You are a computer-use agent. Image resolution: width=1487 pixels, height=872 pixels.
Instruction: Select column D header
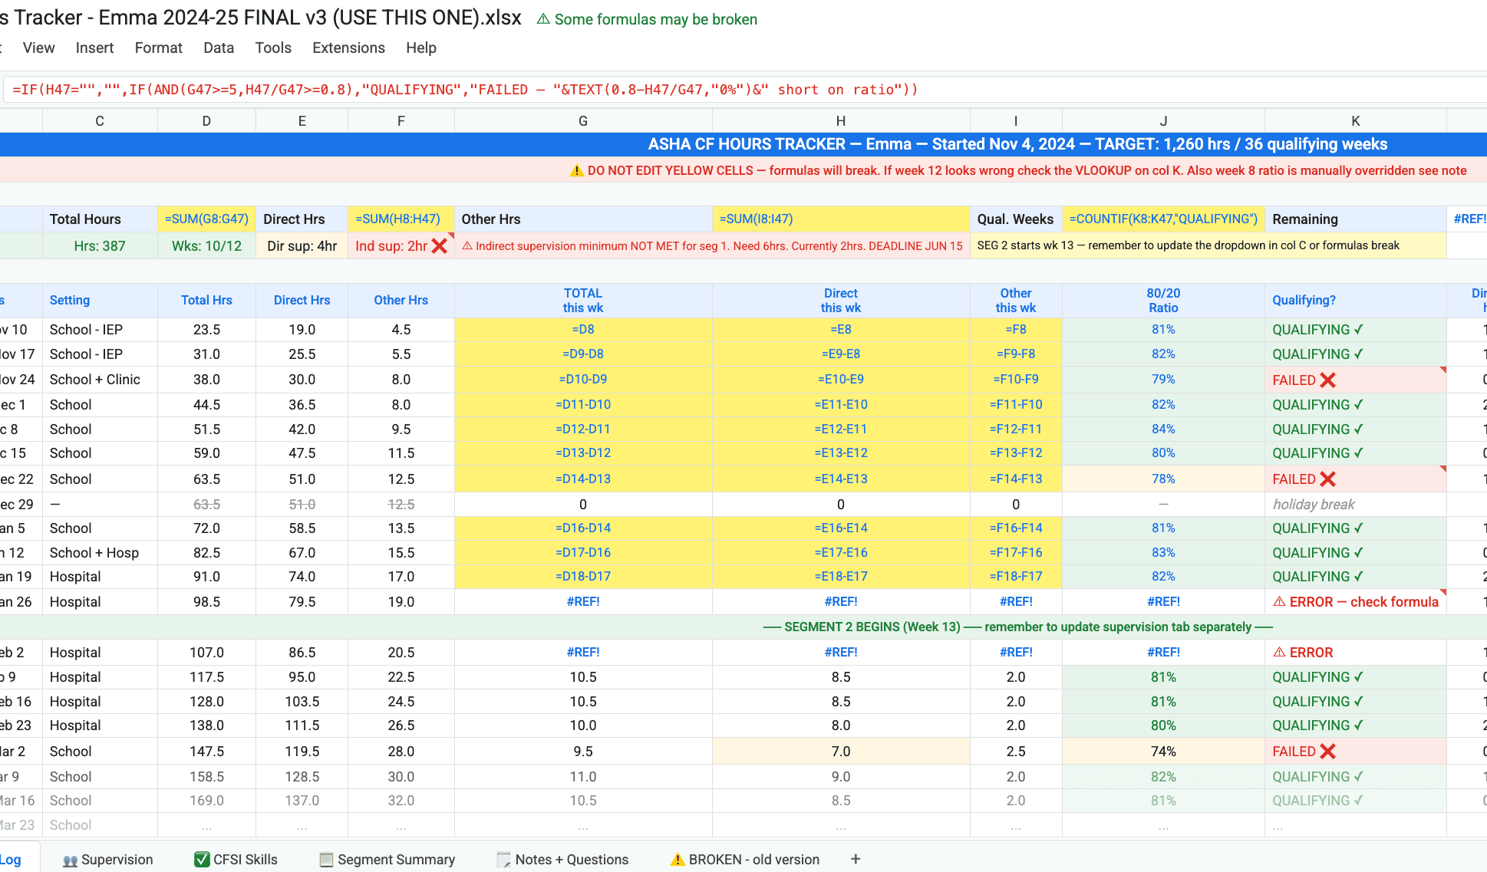(206, 120)
